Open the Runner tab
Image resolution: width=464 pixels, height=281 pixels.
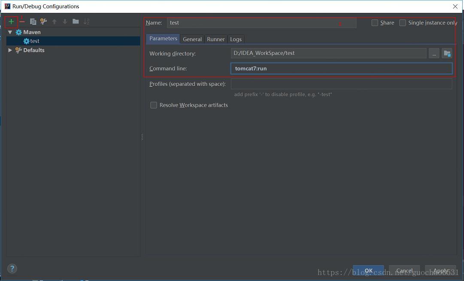click(216, 39)
